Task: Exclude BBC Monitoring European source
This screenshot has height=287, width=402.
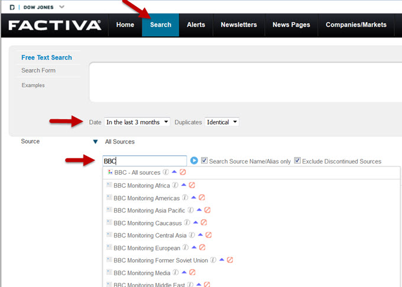Action: (x=202, y=247)
